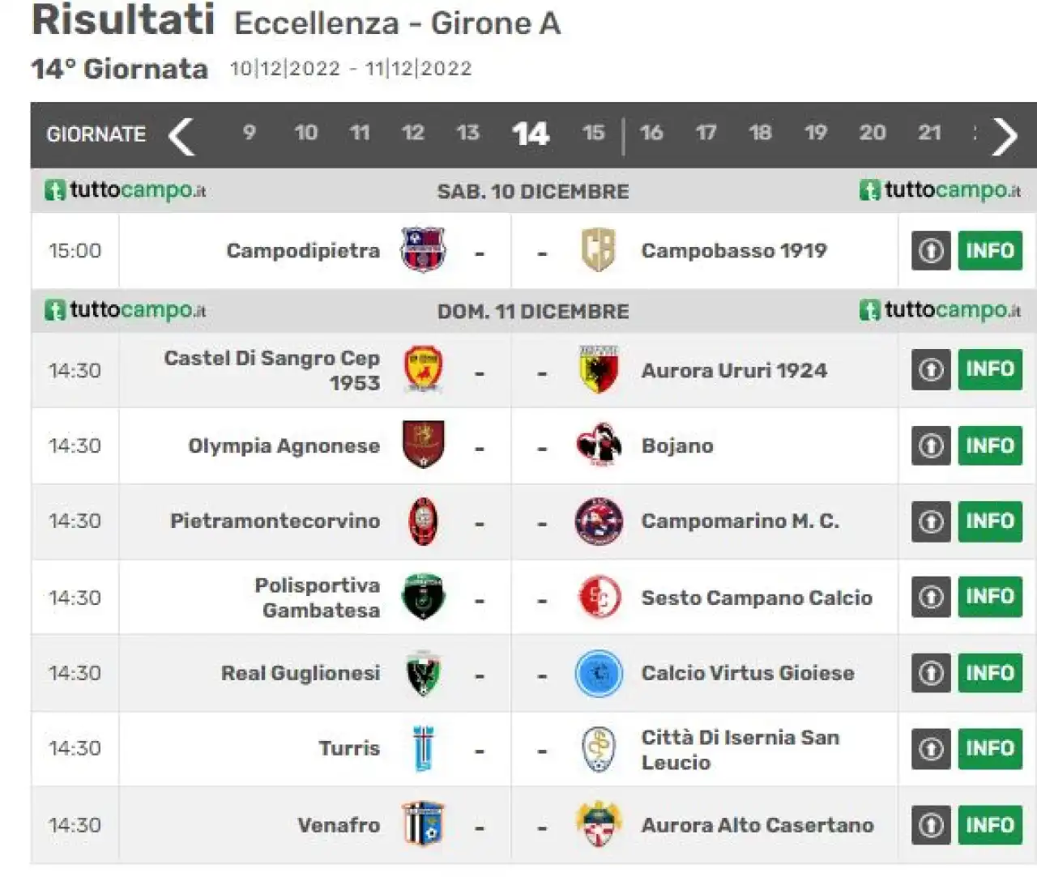The image size is (1037, 877).
Task: Click grey circle icon for Campodipietra match
Action: click(x=931, y=250)
